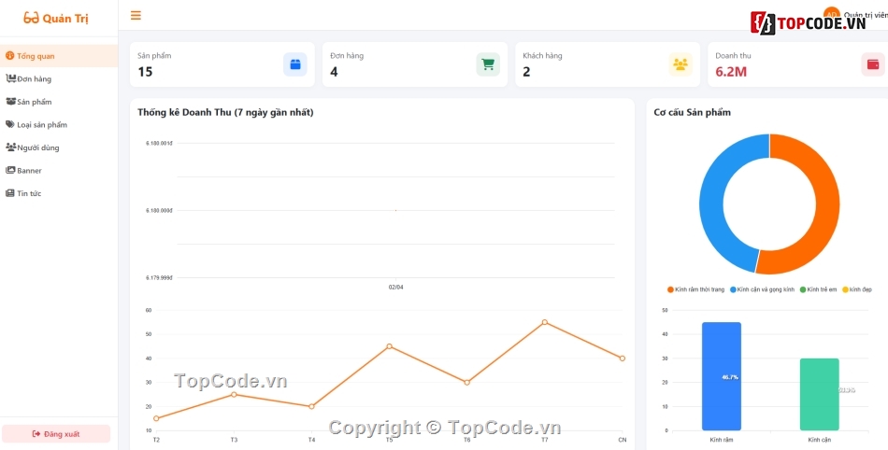The width and height of the screenshot is (888, 450).
Task: Toggle Kính râm thời trang legend item
Action: click(x=696, y=289)
